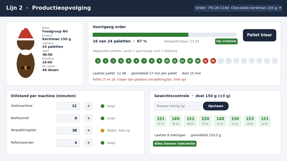Increase Gietmachine downtime with plus button

pos(88,106)
